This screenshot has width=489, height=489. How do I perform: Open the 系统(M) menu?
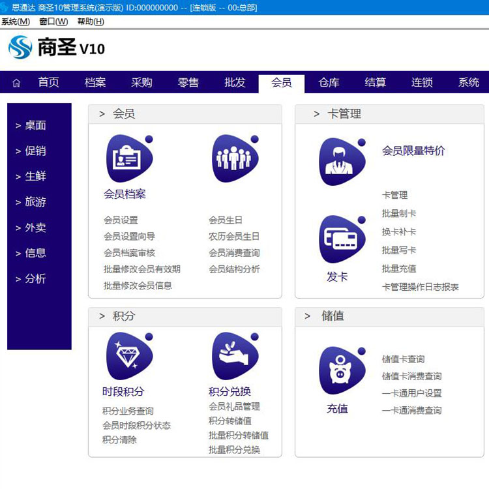click(x=16, y=22)
